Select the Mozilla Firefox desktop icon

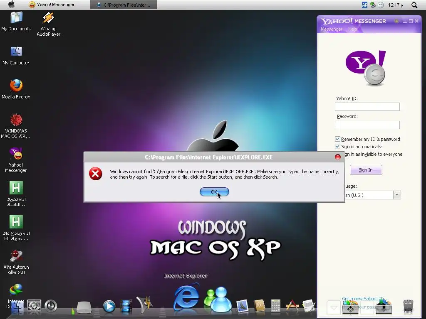[16, 89]
